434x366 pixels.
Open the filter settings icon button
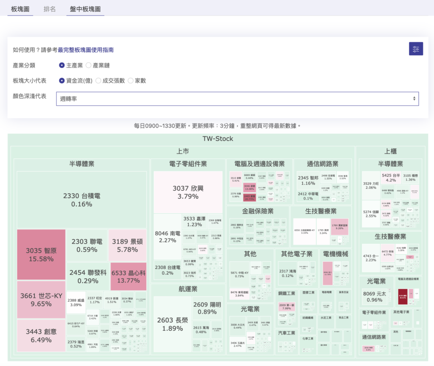416,49
